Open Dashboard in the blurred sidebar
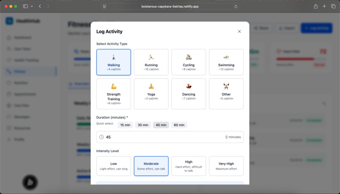 coord(30,38)
